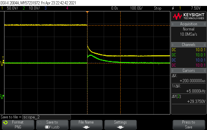The width and height of the screenshot is (207, 130).
Task: Click the 100.0us/ timebase setting
Action: [137, 8]
